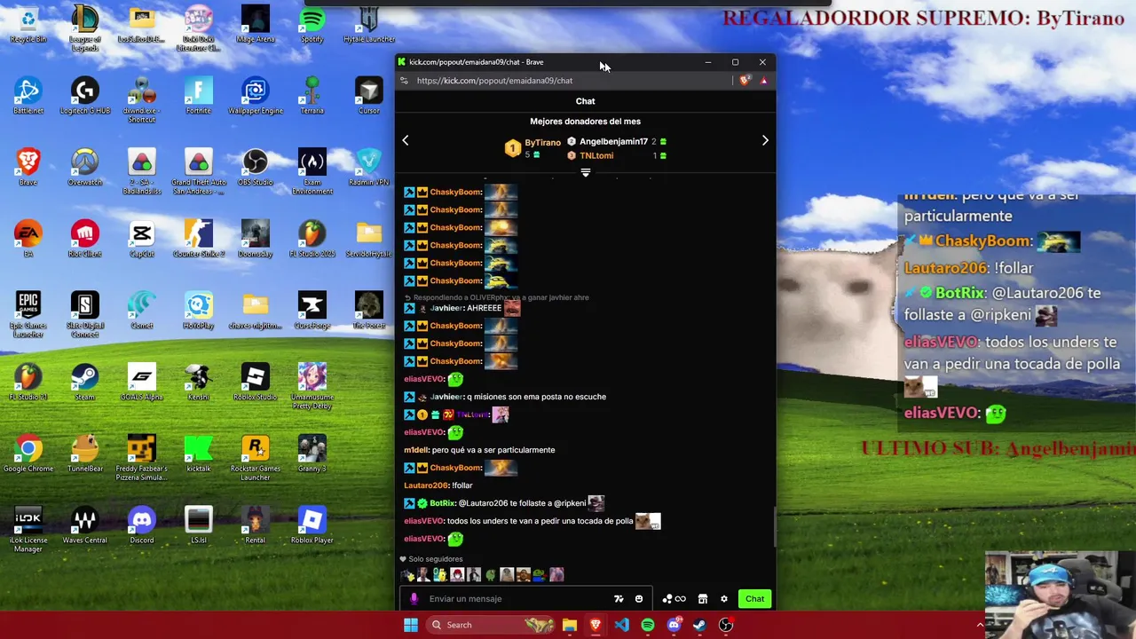Viewport: 1136px width, 639px height.
Task: Click the taskbar Search box
Action: tap(491, 625)
